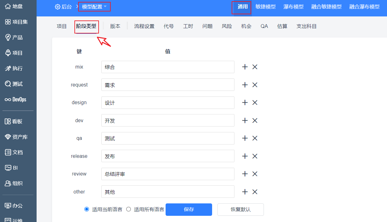Switch to 敏捷模型 tab in header

(265, 7)
